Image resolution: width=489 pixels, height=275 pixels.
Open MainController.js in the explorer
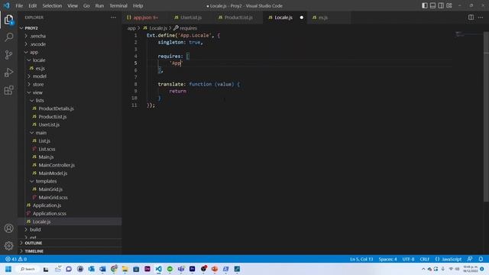(x=57, y=165)
